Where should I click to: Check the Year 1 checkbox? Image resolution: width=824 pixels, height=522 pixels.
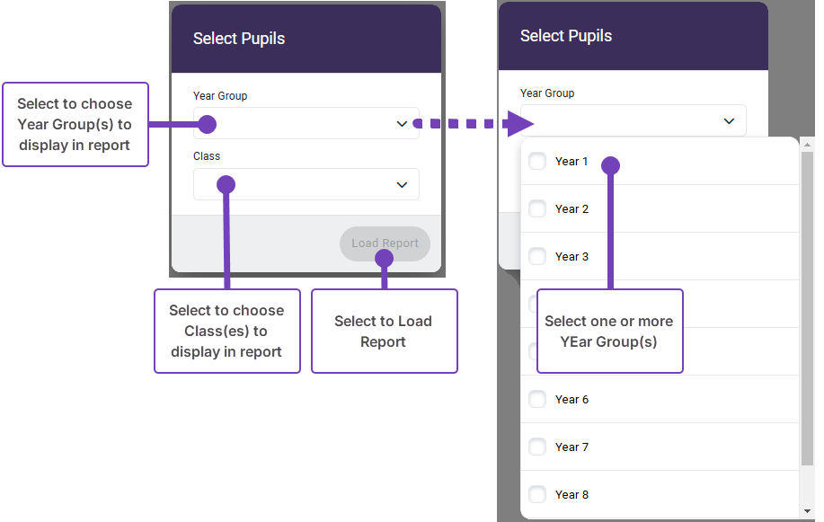(x=537, y=161)
